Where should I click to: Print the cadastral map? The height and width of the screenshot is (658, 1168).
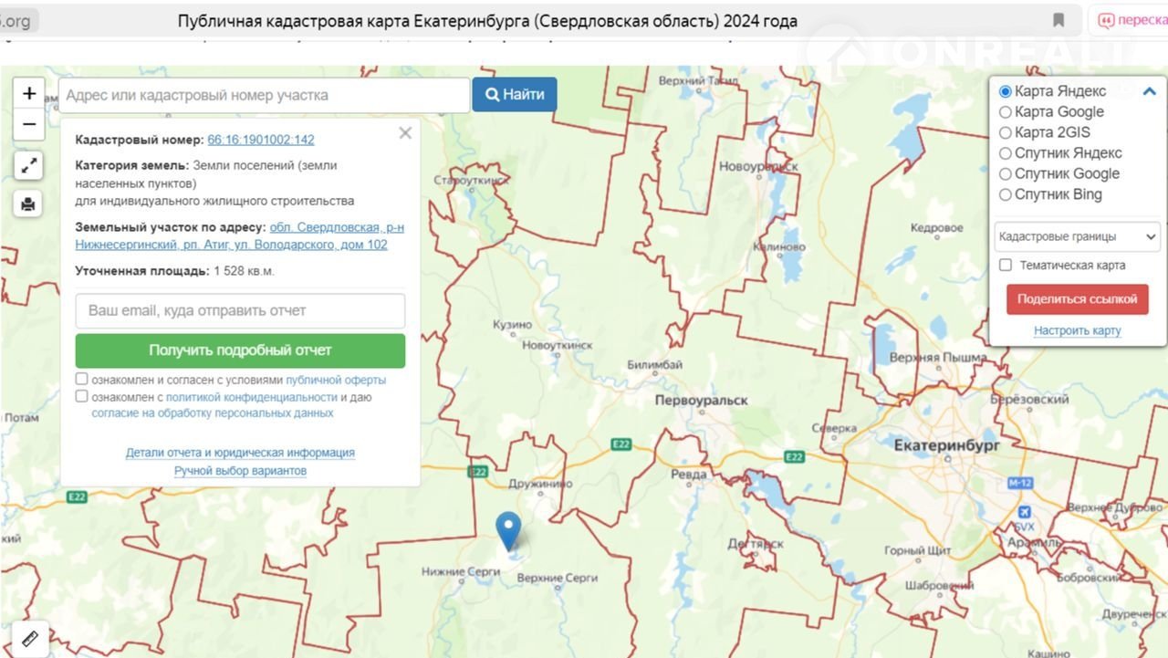tap(29, 204)
